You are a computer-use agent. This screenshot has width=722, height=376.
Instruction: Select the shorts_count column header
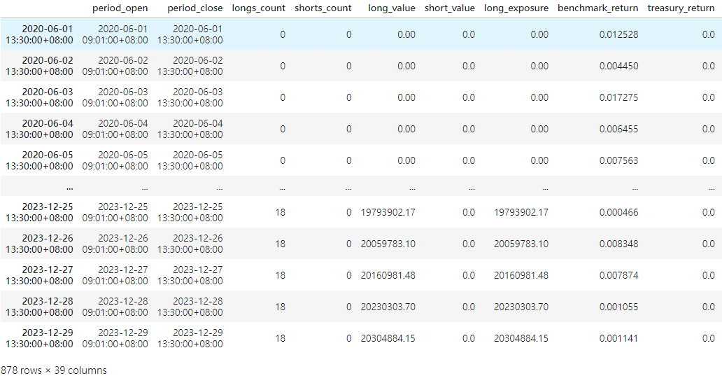click(x=323, y=8)
